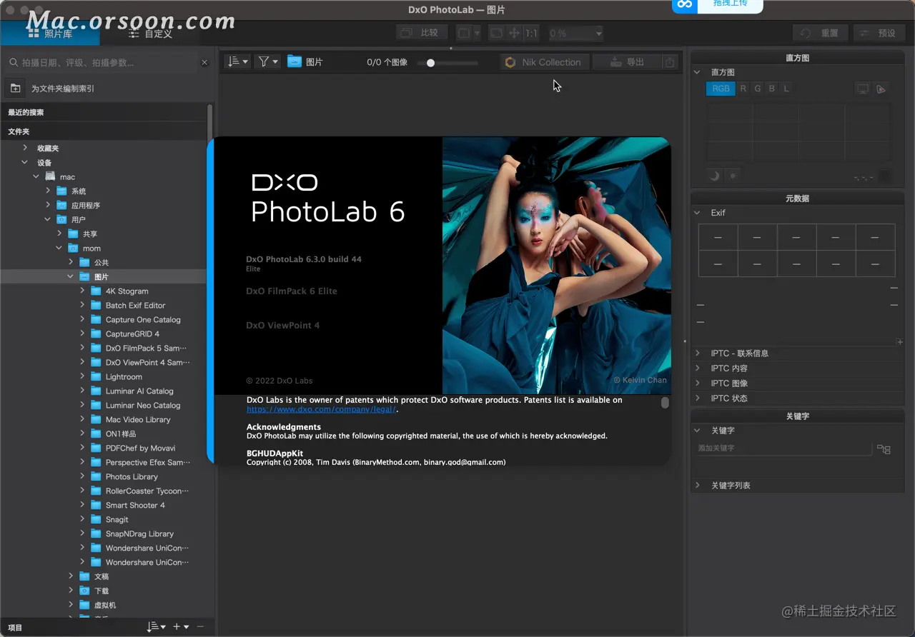Screen dimensions: 915x637
Task: Select the Lightroom folder
Action: pyautogui.click(x=124, y=376)
